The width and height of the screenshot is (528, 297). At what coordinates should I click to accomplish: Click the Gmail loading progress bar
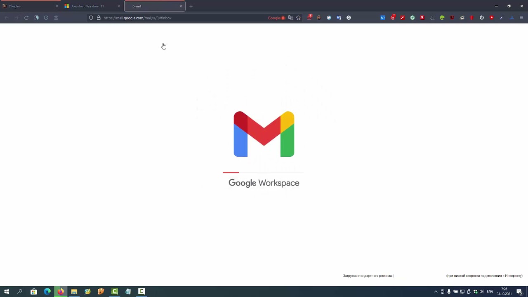(x=263, y=172)
